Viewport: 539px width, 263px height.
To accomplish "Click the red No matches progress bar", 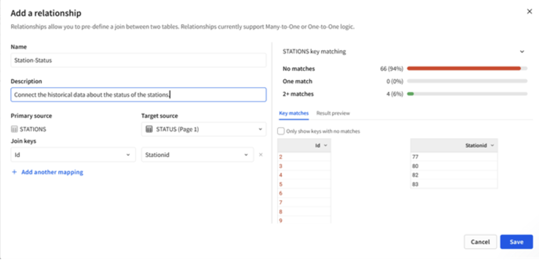I will coord(464,68).
